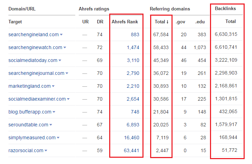
Task: Sort by the Ahrefs Rank column header
Action: [125, 22]
